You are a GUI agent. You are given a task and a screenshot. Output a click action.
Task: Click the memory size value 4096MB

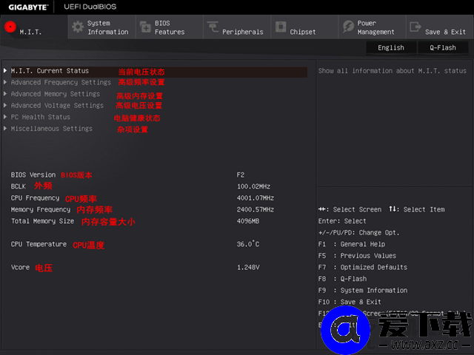pyautogui.click(x=248, y=221)
